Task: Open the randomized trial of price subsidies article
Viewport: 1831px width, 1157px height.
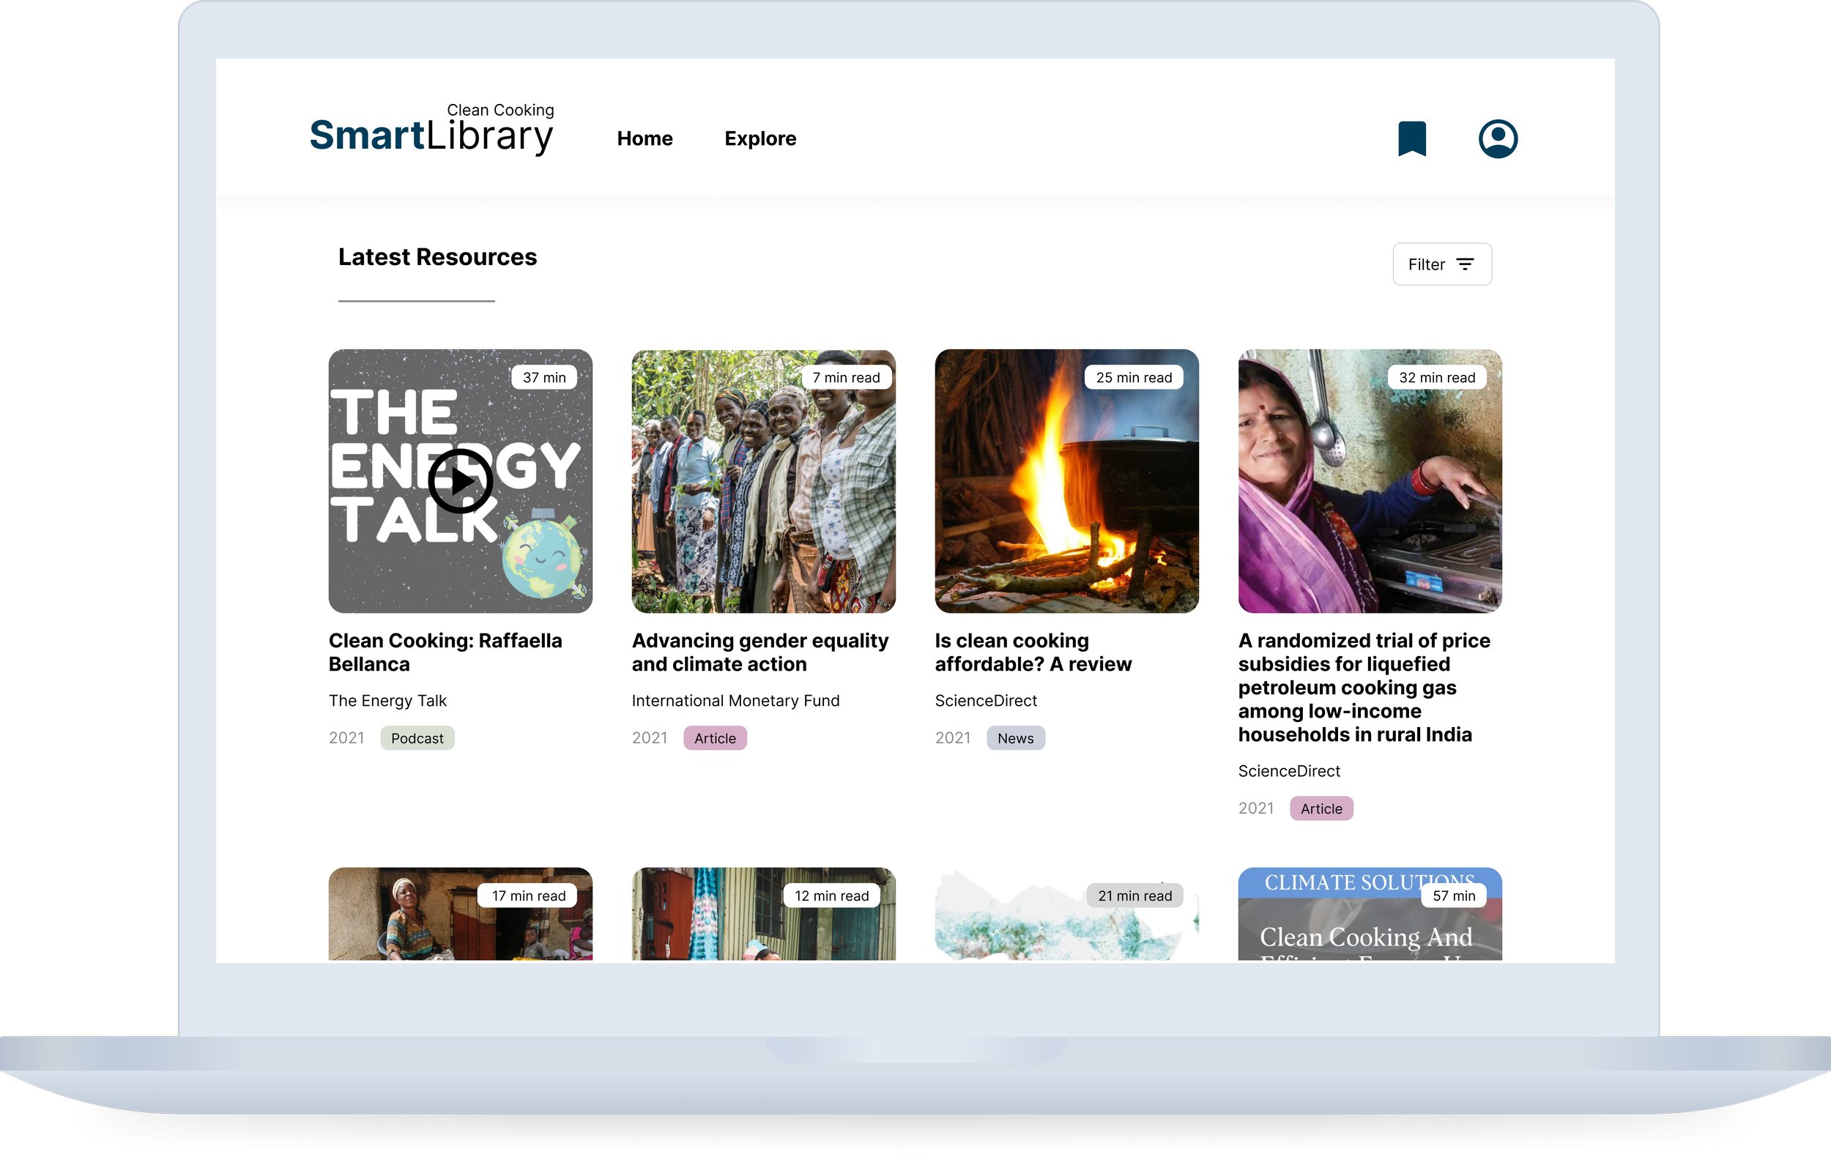Action: 1364,687
